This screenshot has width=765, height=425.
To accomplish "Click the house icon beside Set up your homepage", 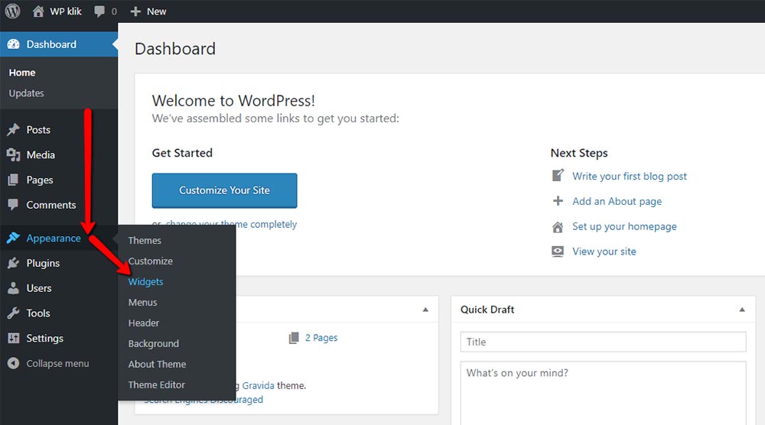I will pos(558,226).
